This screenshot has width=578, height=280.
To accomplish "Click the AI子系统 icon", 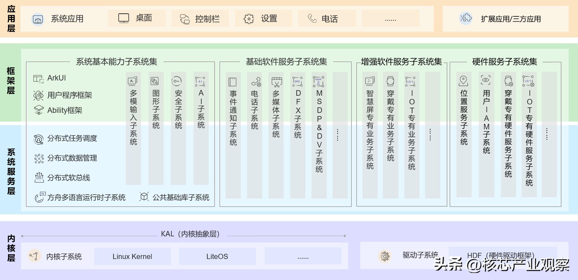I will (200, 81).
